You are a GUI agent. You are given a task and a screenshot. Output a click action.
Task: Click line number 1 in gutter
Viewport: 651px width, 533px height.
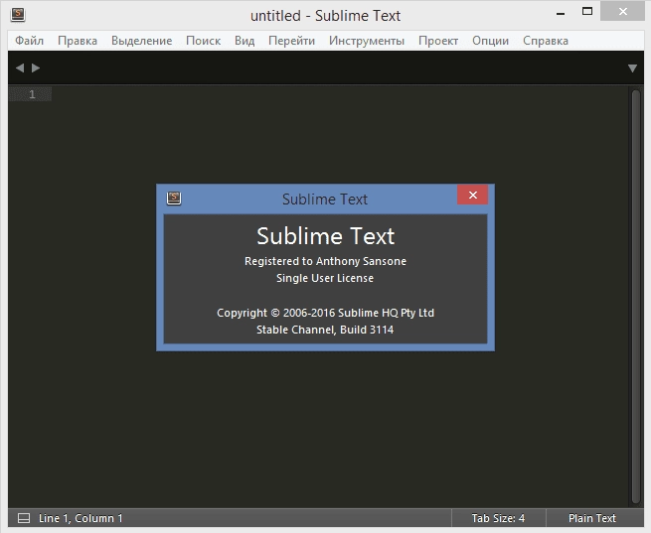(x=32, y=94)
